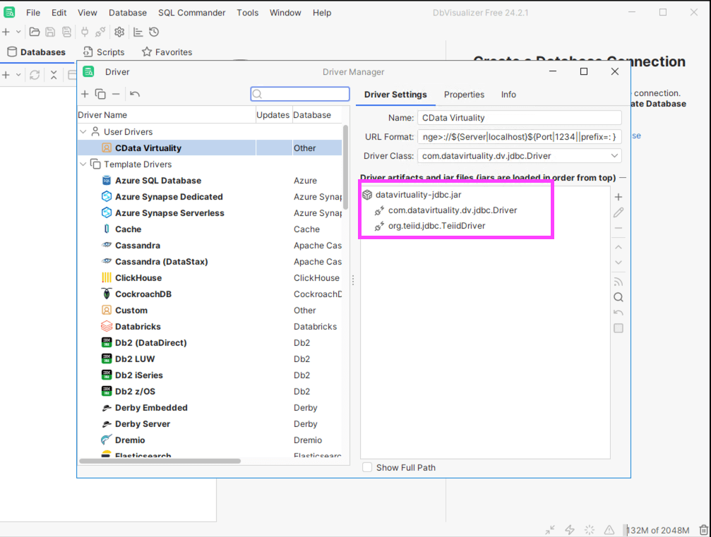
Task: Open the Scripts tab
Action: click(x=103, y=52)
